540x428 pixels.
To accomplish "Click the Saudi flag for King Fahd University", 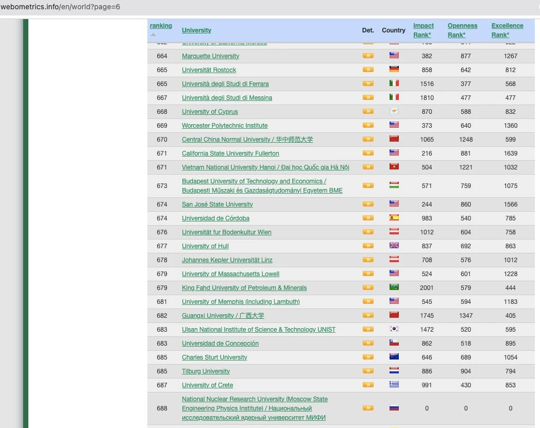I will 394,287.
